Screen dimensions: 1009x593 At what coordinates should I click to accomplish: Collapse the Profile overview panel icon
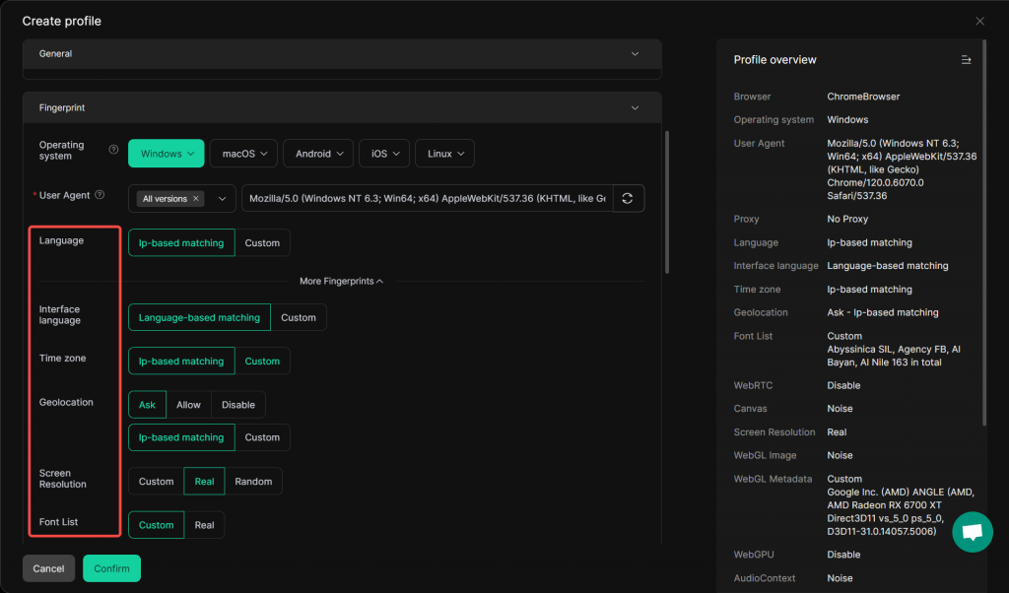tap(966, 60)
